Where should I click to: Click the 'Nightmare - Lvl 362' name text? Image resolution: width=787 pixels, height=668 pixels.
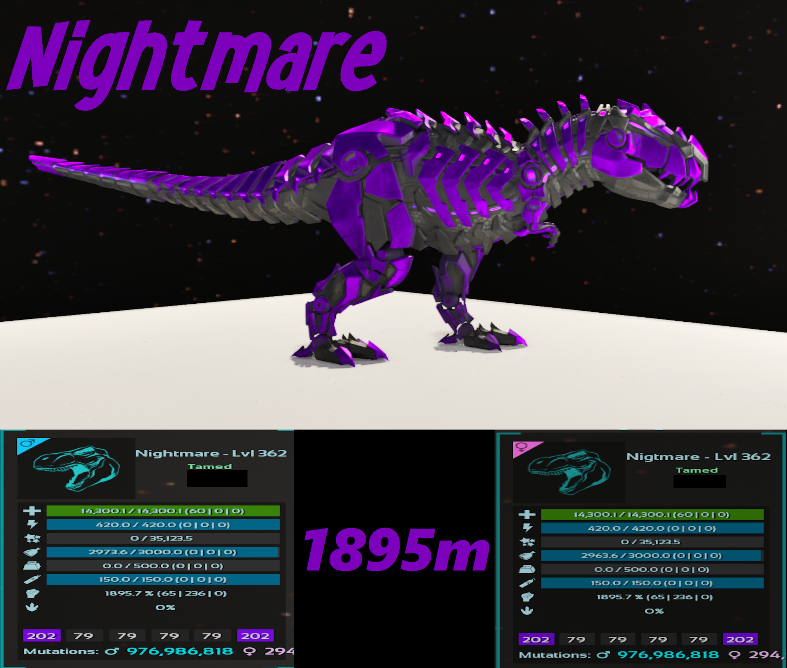[x=211, y=453]
